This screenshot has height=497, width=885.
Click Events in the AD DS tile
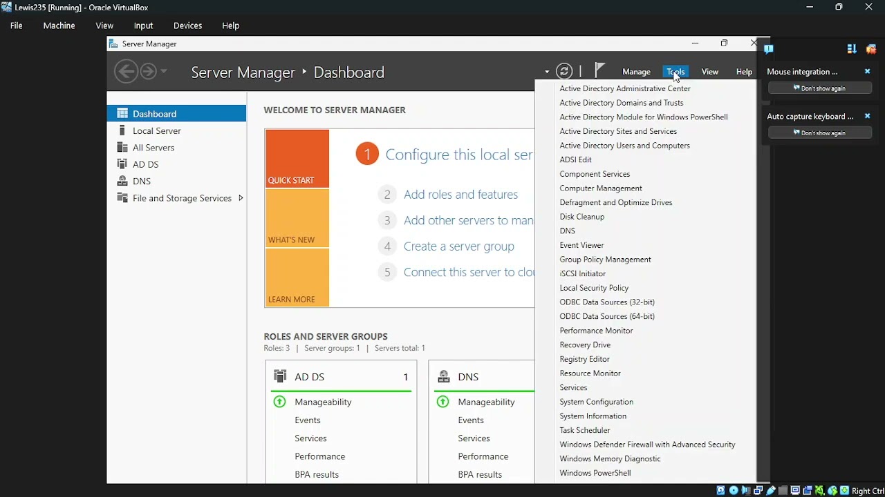pos(308,420)
